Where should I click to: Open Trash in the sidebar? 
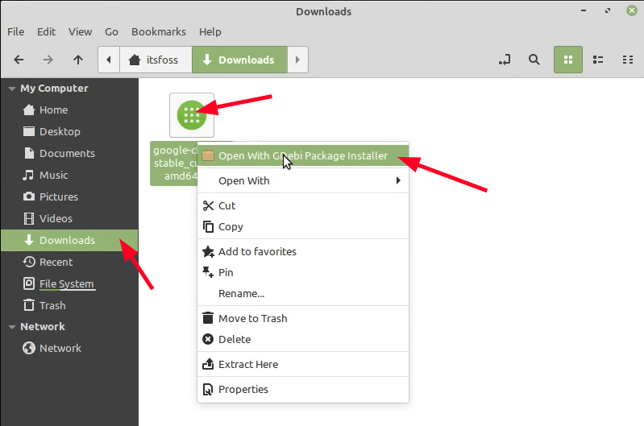pos(52,306)
